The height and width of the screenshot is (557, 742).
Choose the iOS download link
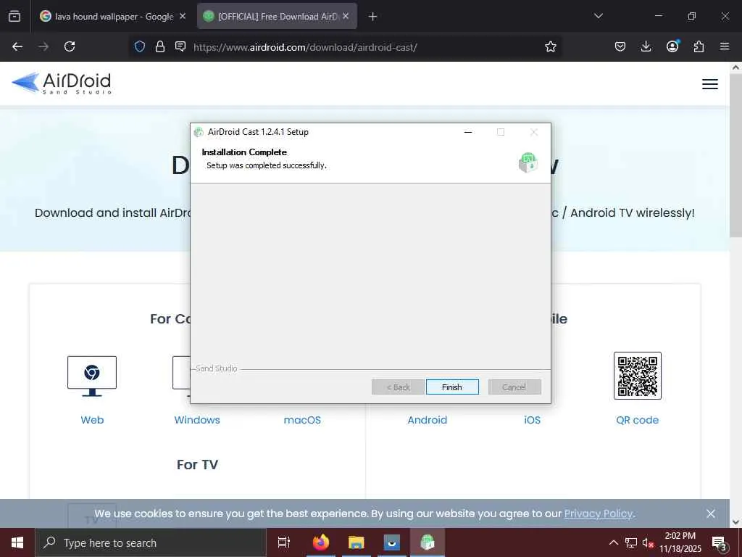click(x=533, y=420)
